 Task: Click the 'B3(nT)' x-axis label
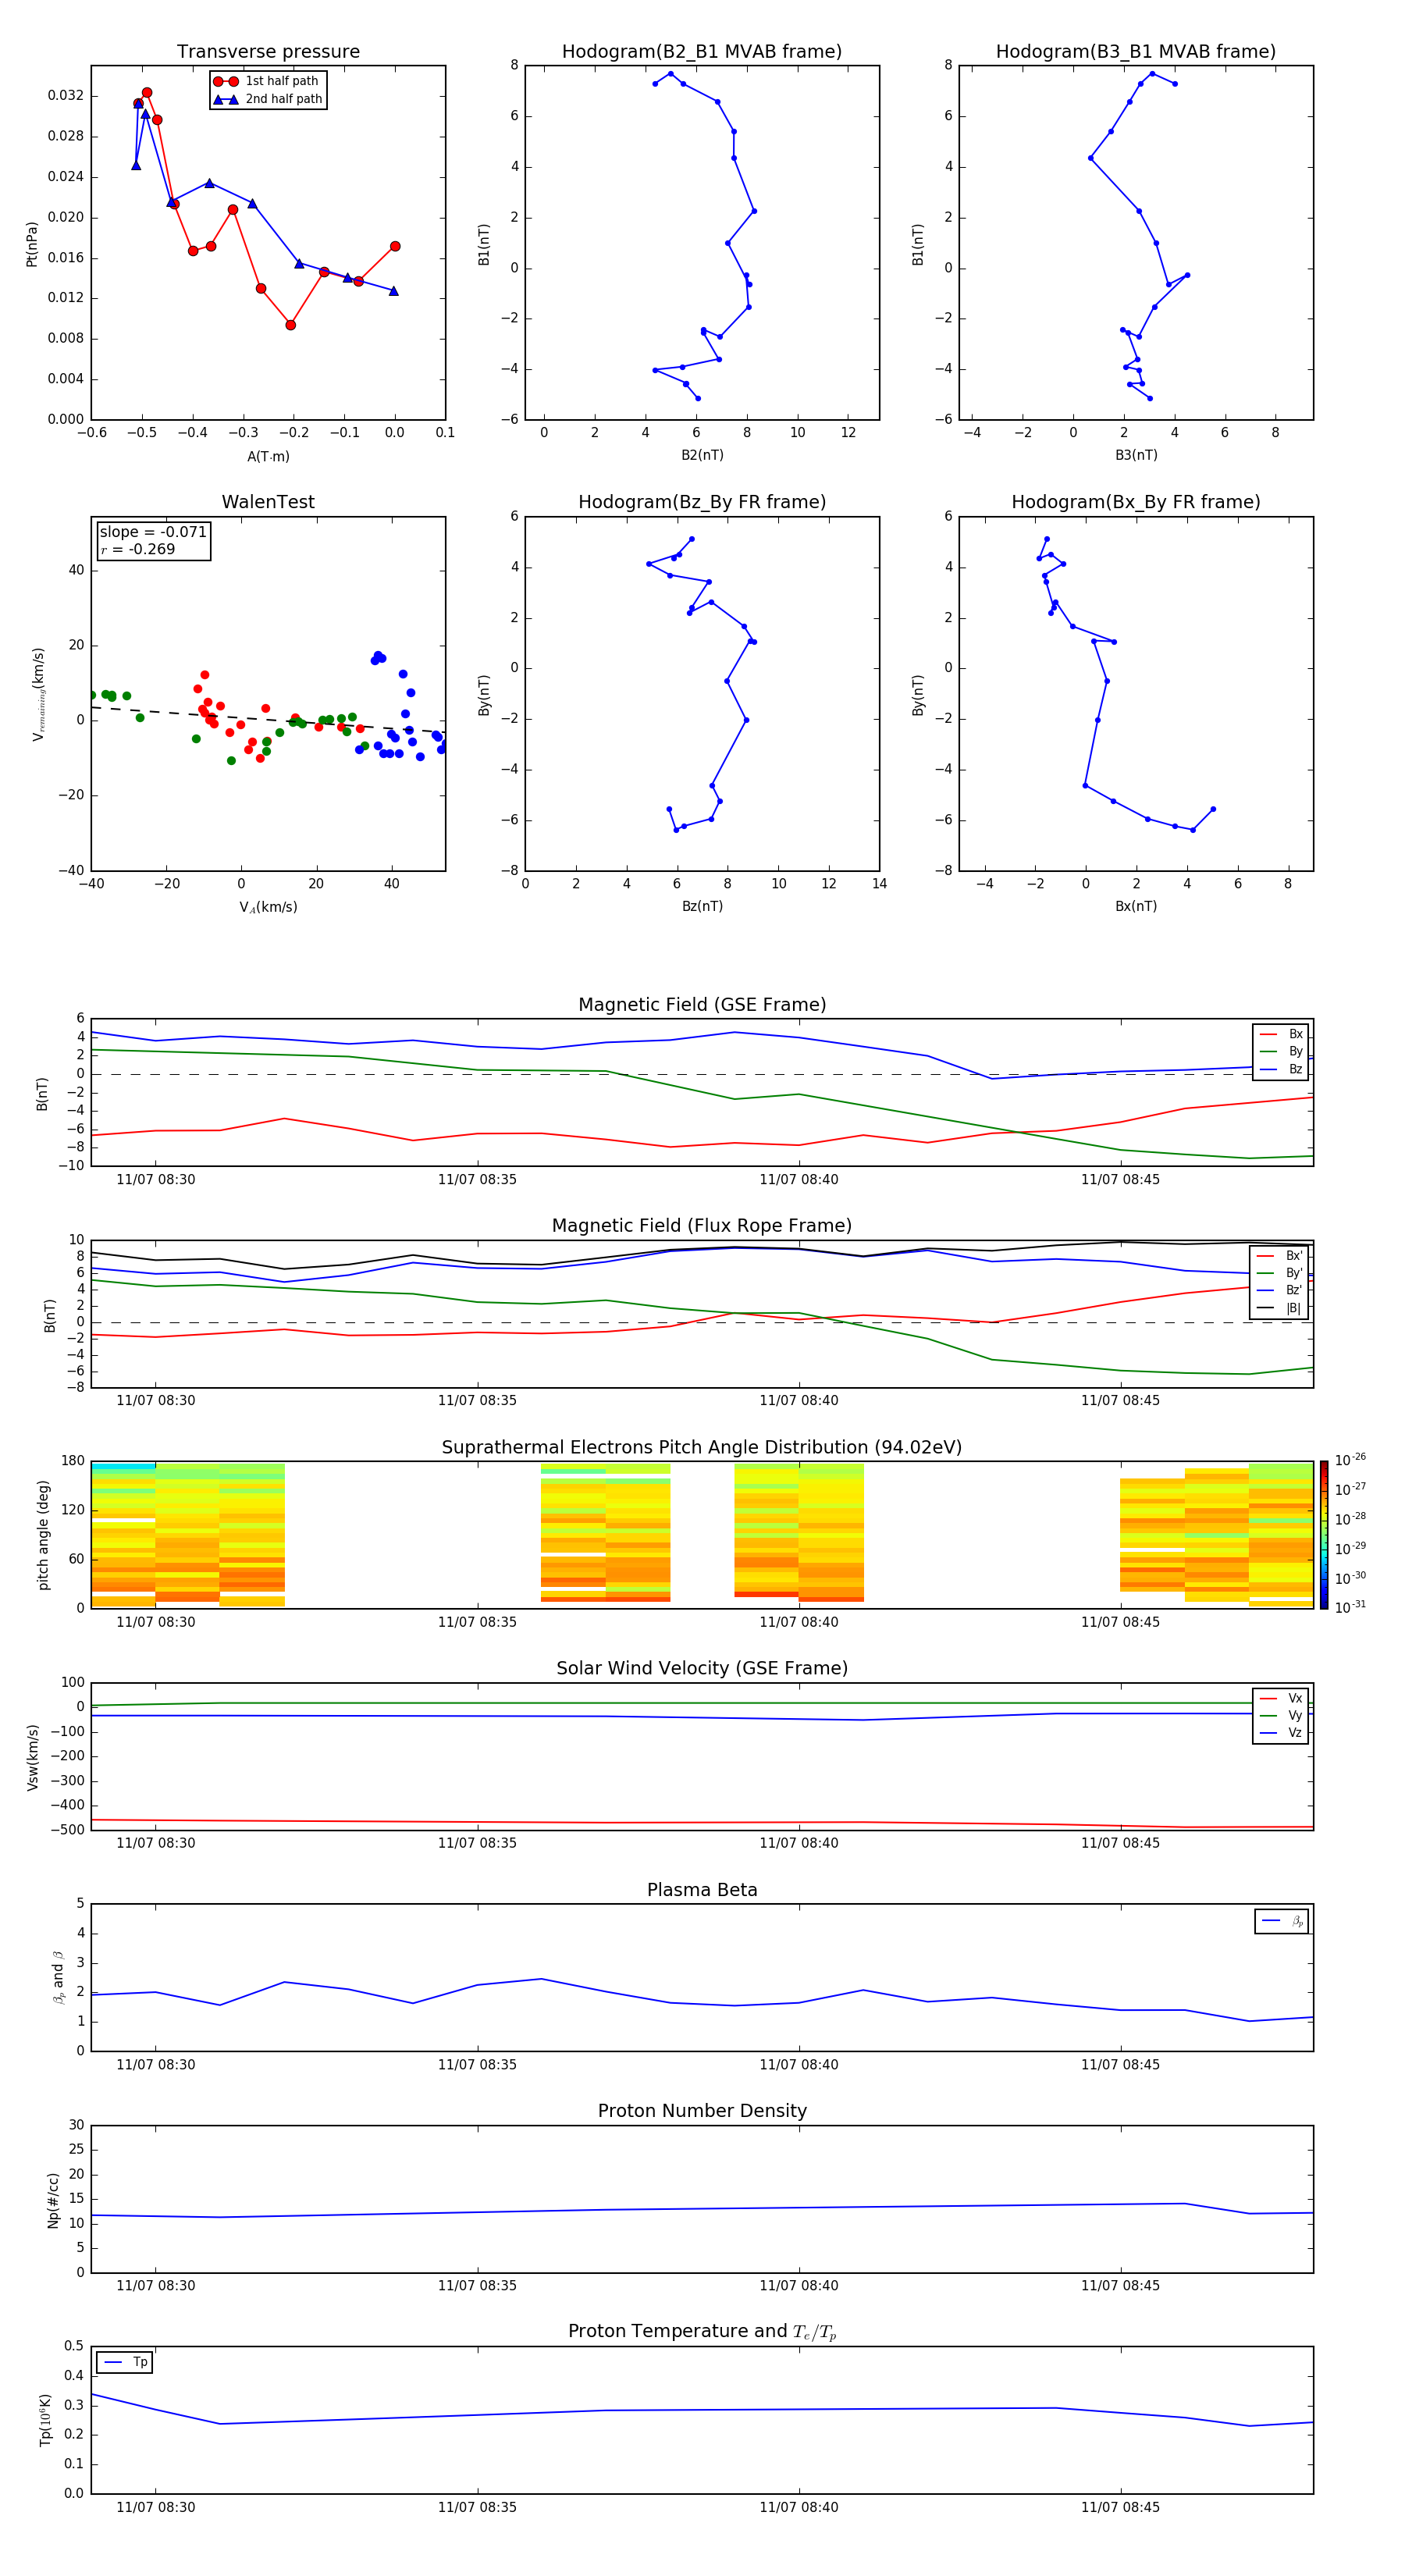click(1136, 455)
